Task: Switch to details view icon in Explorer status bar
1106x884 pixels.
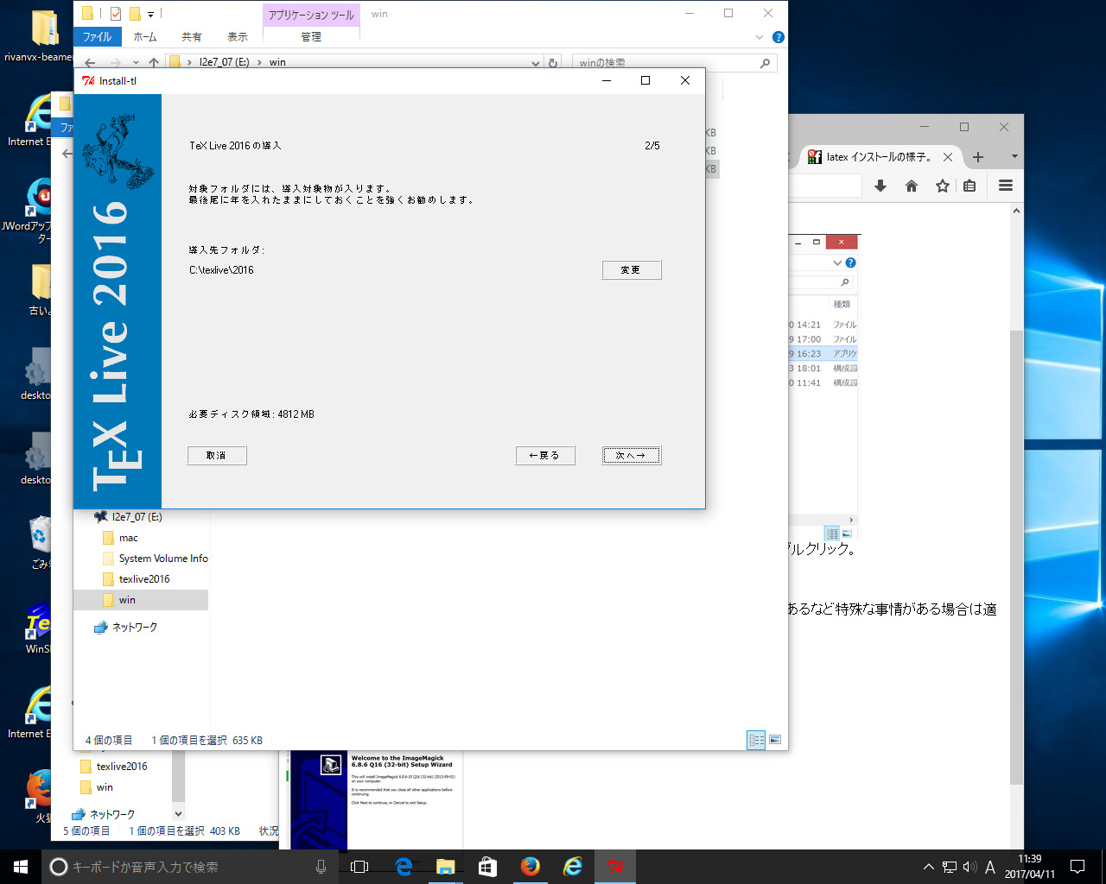Action: (x=756, y=740)
